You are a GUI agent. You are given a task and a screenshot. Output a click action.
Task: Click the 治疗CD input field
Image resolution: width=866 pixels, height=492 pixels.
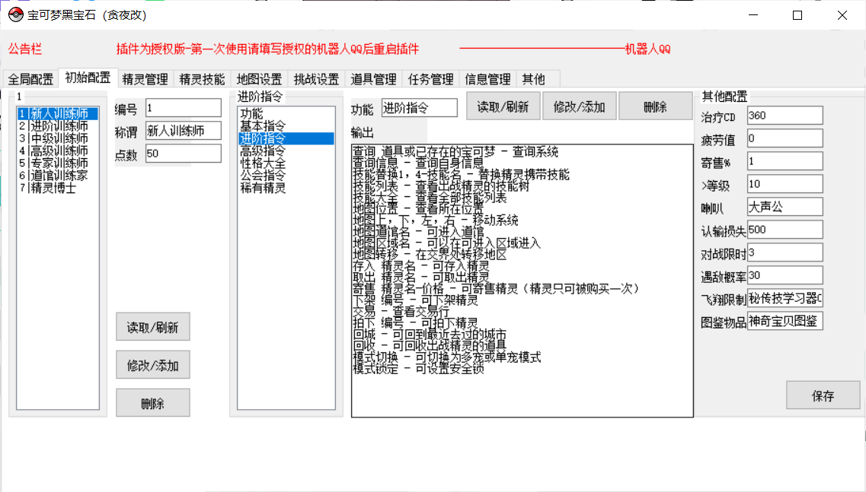[x=785, y=116]
